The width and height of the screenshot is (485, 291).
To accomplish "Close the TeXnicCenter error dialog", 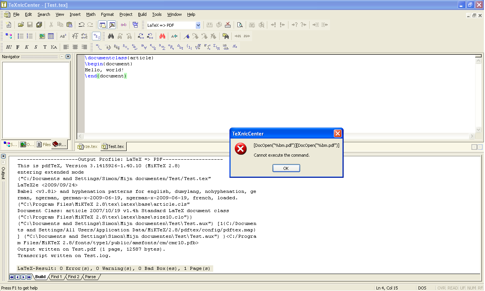I will point(338,134).
